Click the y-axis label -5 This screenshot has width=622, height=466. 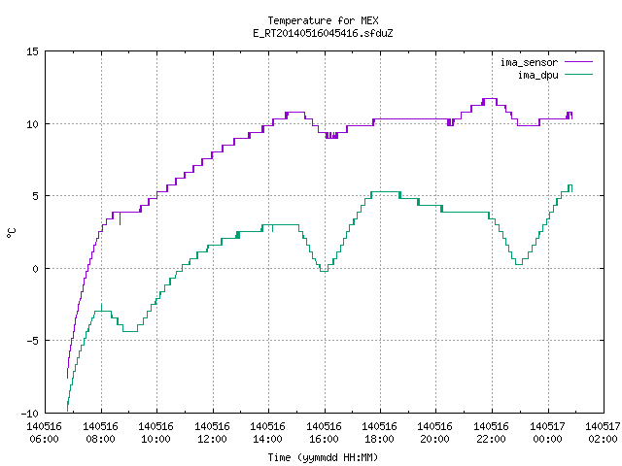pos(30,341)
